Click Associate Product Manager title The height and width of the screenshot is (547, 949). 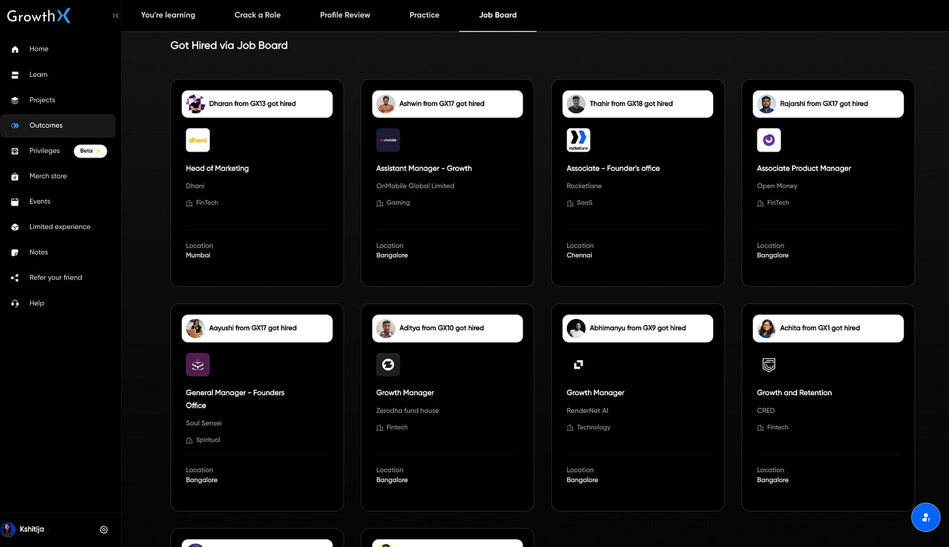click(x=804, y=168)
